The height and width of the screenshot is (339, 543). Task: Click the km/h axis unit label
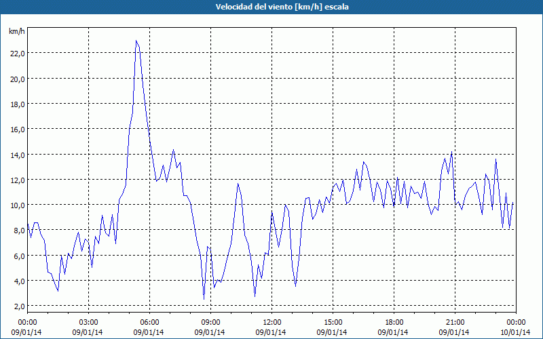(16, 31)
